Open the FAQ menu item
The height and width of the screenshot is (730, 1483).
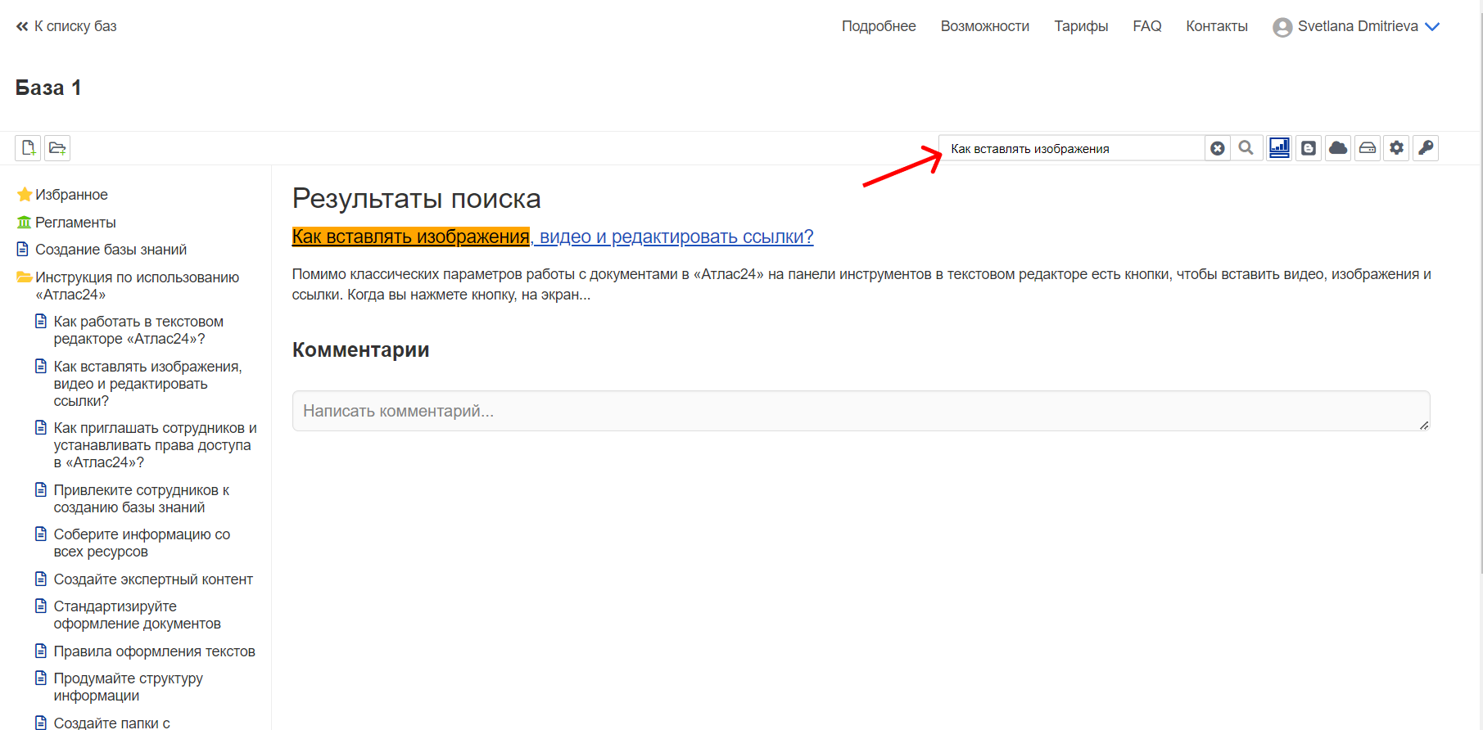click(1147, 26)
